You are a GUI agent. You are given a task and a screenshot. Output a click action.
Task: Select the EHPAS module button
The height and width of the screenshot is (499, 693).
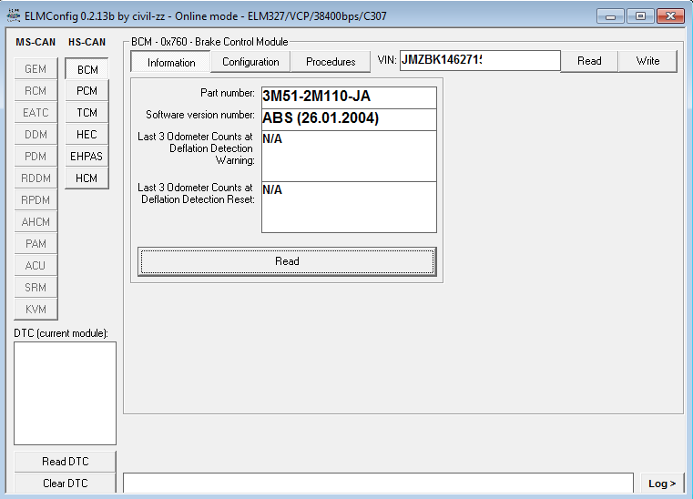click(x=87, y=157)
